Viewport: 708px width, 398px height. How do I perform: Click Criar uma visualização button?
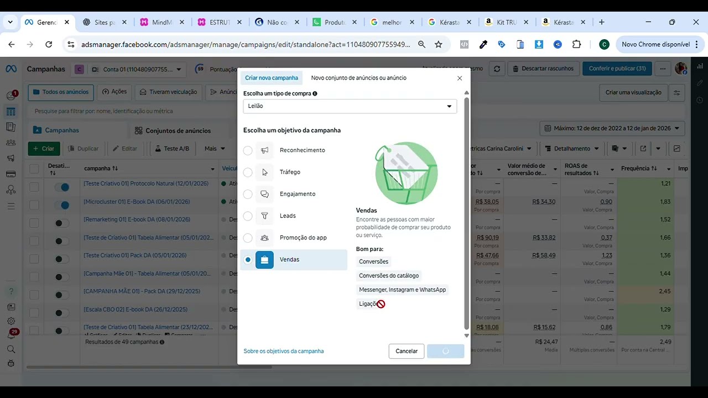(x=633, y=93)
